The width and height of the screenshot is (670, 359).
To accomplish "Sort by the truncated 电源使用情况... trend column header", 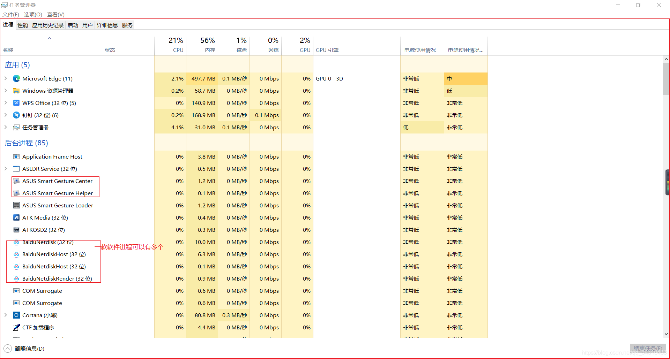I will tap(466, 46).
